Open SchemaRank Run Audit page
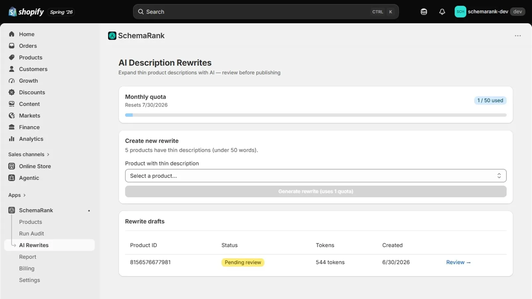The image size is (532, 299). pyautogui.click(x=31, y=233)
